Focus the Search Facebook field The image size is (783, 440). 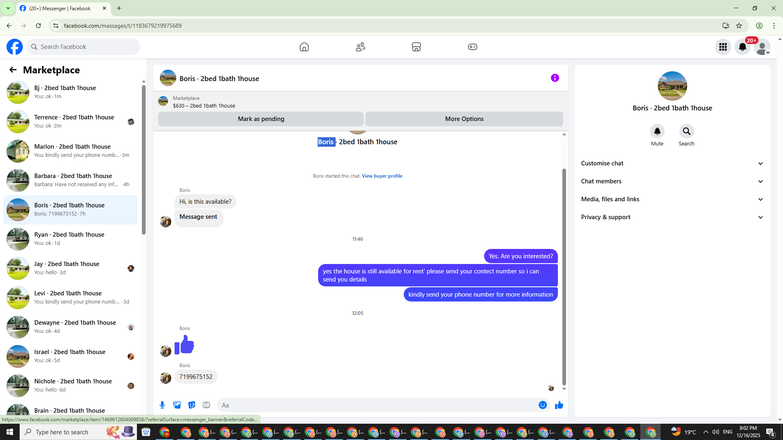click(83, 47)
